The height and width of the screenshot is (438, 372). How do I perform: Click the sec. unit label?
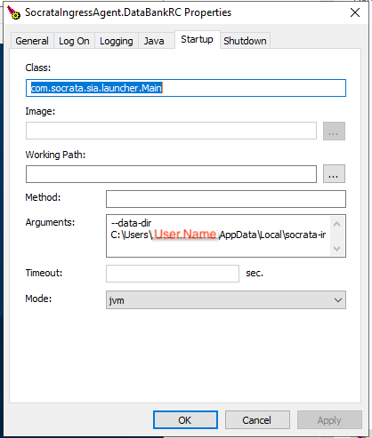click(255, 273)
